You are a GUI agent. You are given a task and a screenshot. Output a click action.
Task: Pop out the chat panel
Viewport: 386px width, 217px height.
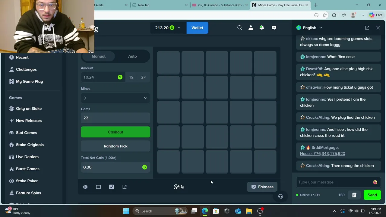(367, 28)
